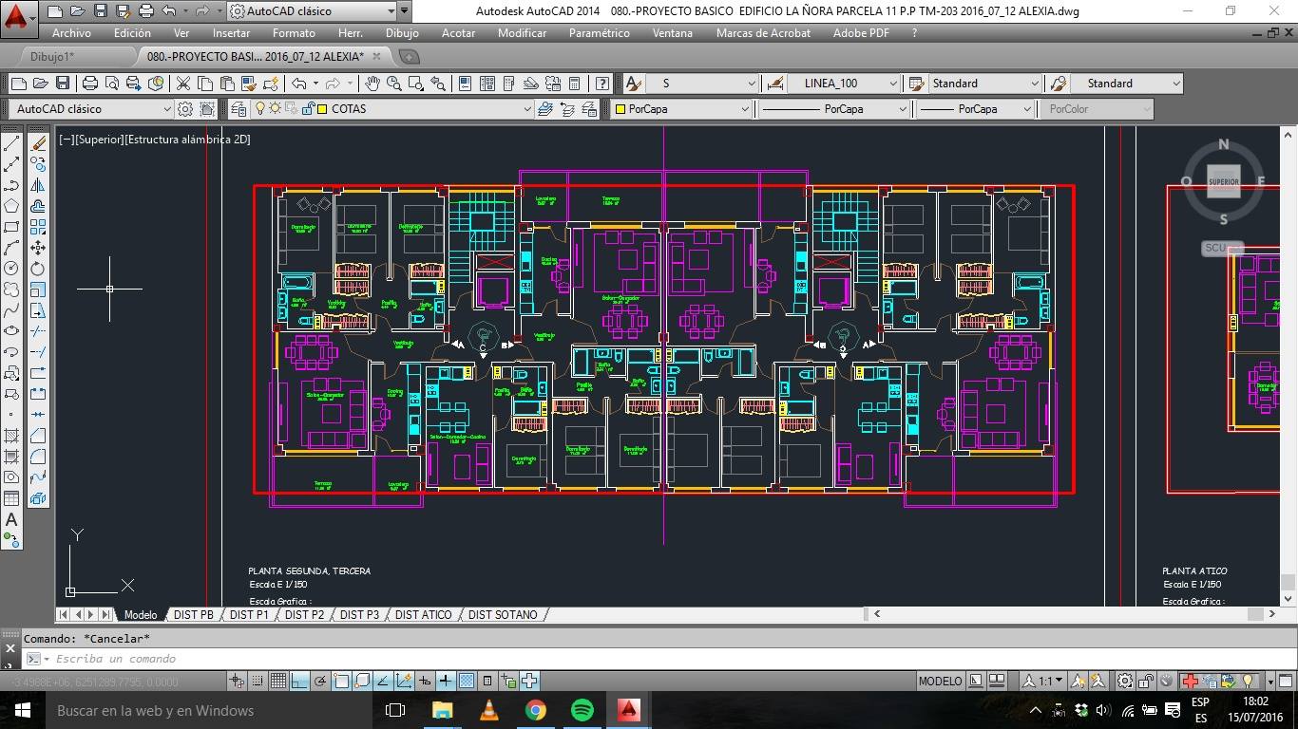Click the Plot printer icon
Screen dimensions: 1298x729
pos(89,84)
